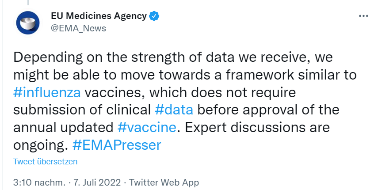Click 'Expert discussions are' in the tweet
The height and width of the screenshot is (190, 374).
pos(257,127)
